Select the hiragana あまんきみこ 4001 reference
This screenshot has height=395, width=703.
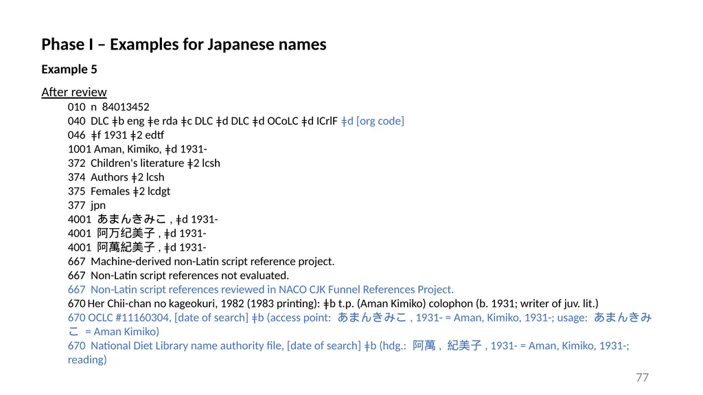click(x=143, y=220)
